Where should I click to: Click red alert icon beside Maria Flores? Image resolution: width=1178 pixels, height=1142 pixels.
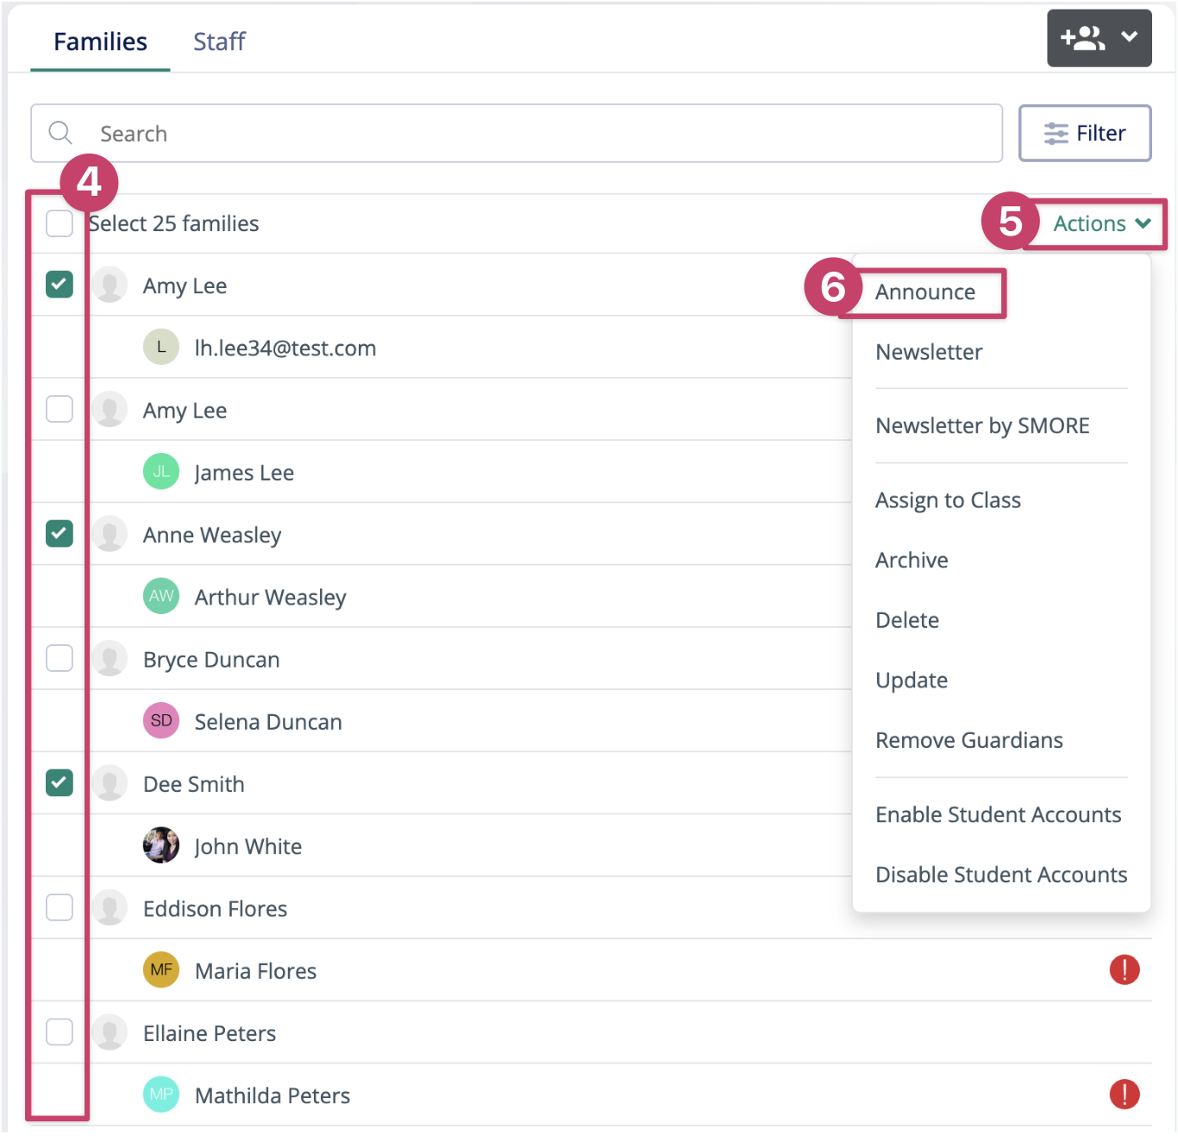pos(1124,969)
